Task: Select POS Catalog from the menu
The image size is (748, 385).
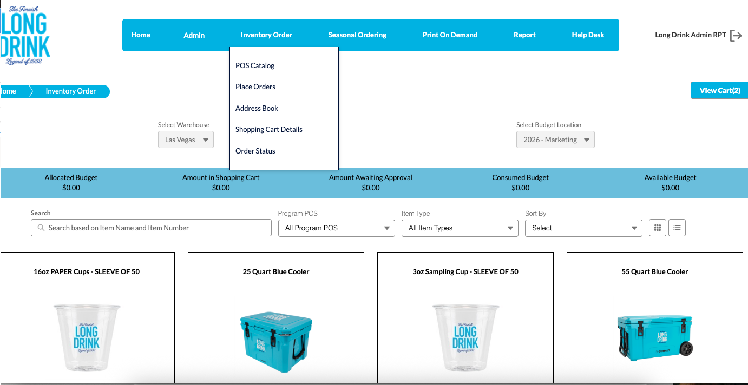Action: [255, 65]
